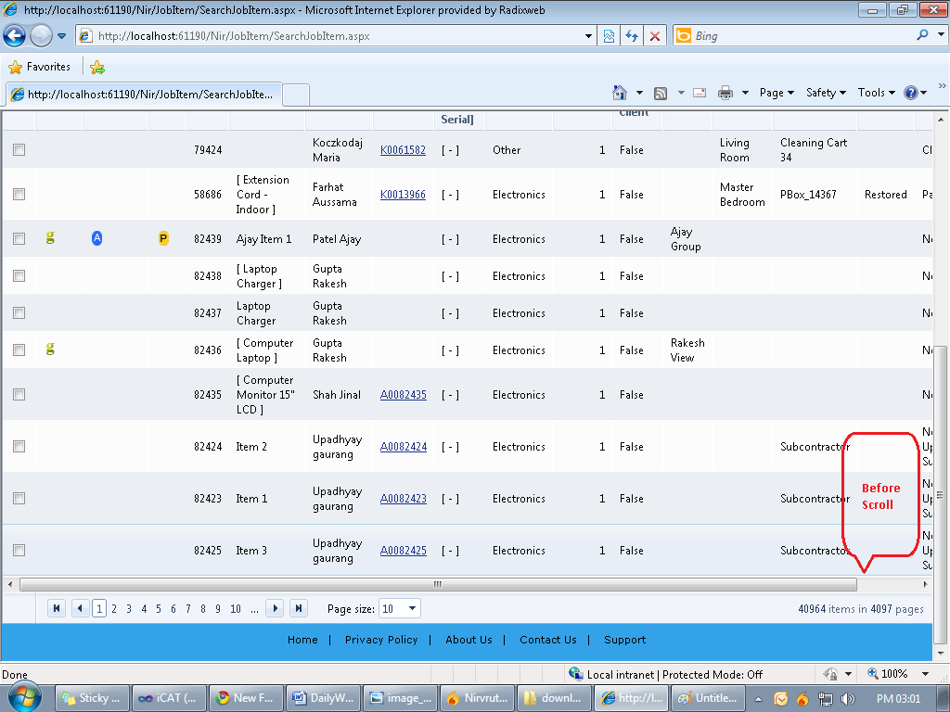This screenshot has height=712, width=950.
Task: Click the Help question mark icon
Action: (x=911, y=93)
